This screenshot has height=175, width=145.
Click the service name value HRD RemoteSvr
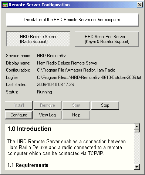(52, 56)
